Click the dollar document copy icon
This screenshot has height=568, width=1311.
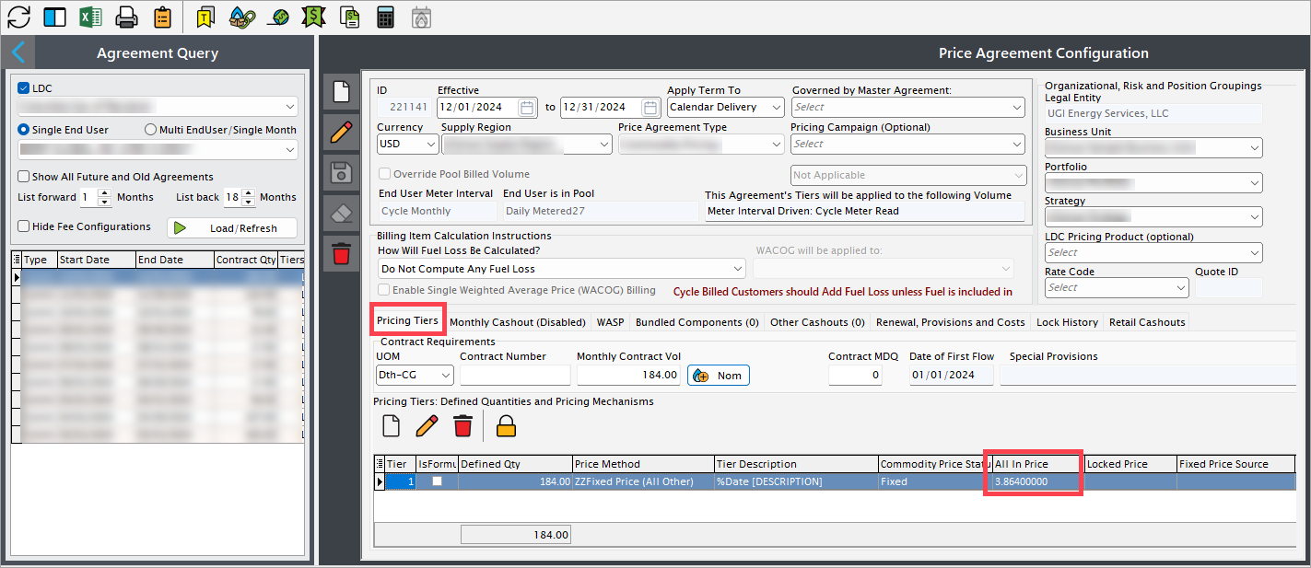point(350,17)
